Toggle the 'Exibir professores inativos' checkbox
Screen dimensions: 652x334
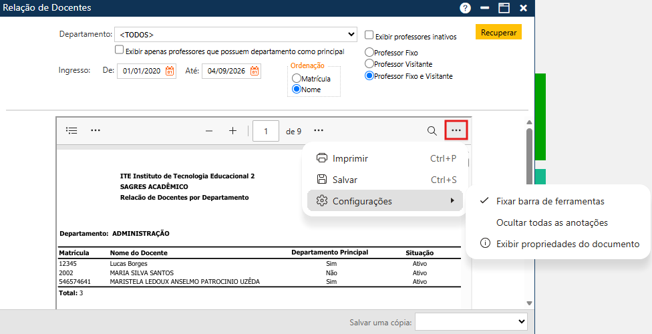[x=369, y=35]
